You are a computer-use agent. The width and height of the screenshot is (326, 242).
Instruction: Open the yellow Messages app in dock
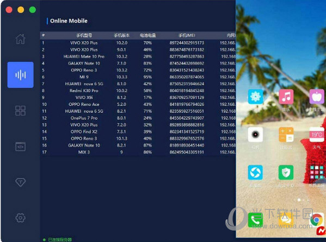(x=286, y=220)
